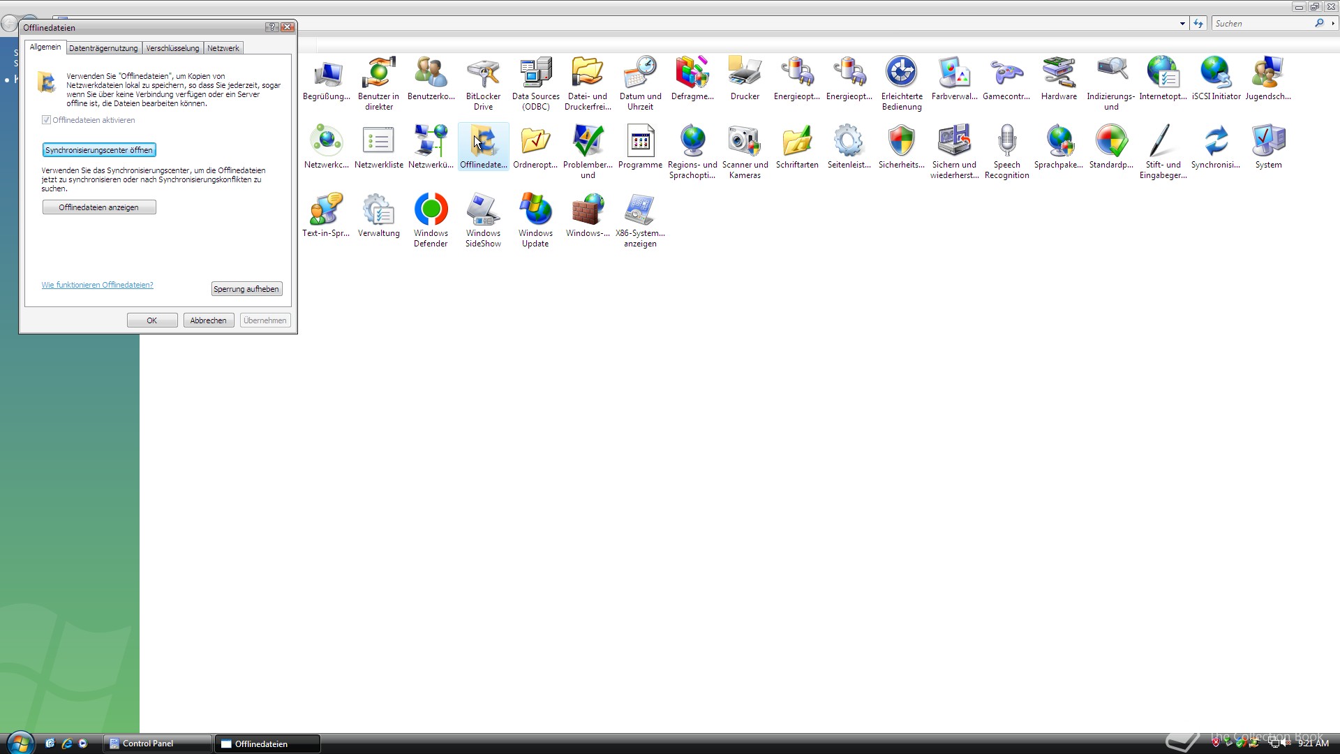The image size is (1340, 754).
Task: Open Wie funktionieren Offlinedateien help link
Action: [97, 285]
